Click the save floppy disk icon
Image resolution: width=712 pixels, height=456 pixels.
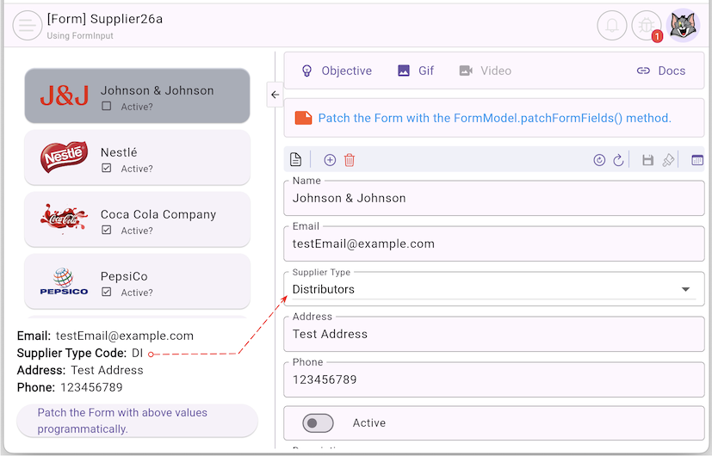click(x=648, y=160)
